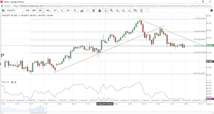Viewport: 214px width, 114px height.
Task: Select the zoom magnifier tool
Action: [x=112, y=10]
